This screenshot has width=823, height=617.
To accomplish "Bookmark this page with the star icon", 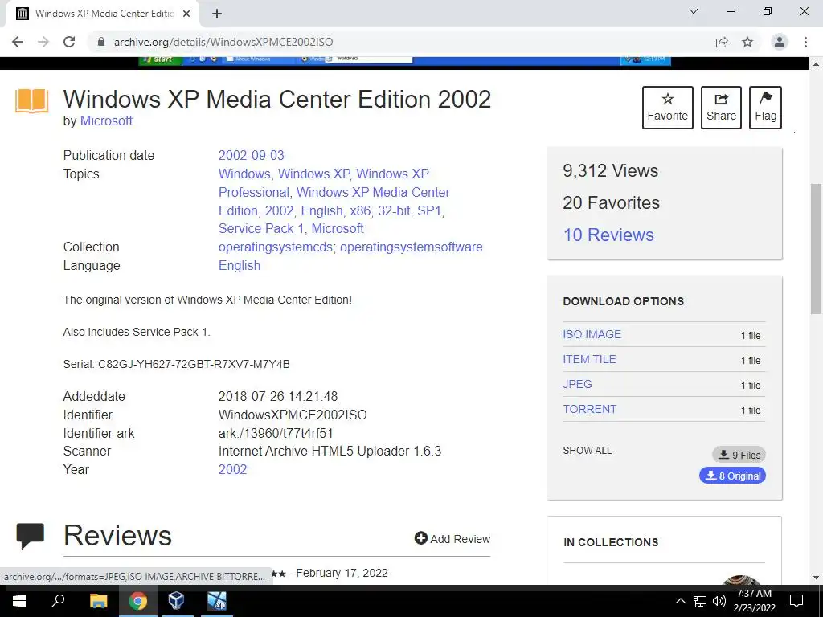I will point(747,42).
